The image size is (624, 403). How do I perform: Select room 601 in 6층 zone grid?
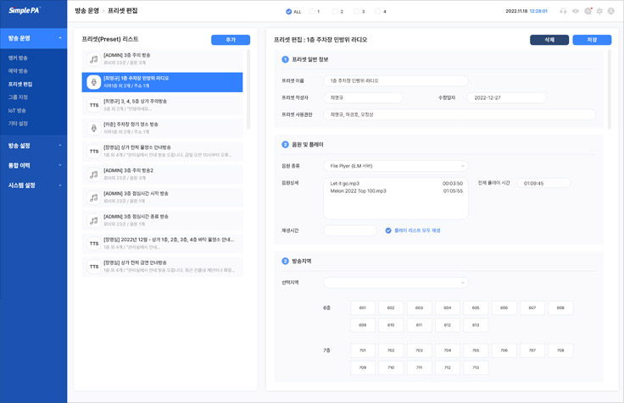click(x=362, y=308)
